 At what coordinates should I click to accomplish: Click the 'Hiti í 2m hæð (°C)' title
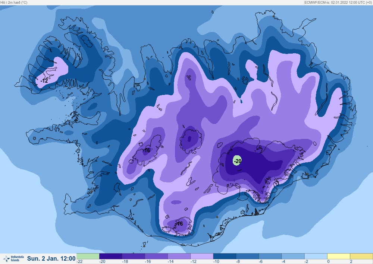tap(14, 3)
